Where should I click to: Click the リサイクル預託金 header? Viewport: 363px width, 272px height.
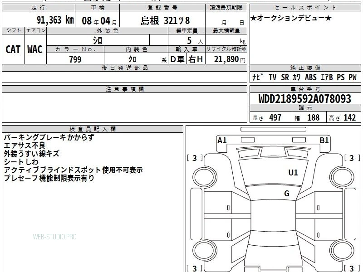[x=226, y=49]
